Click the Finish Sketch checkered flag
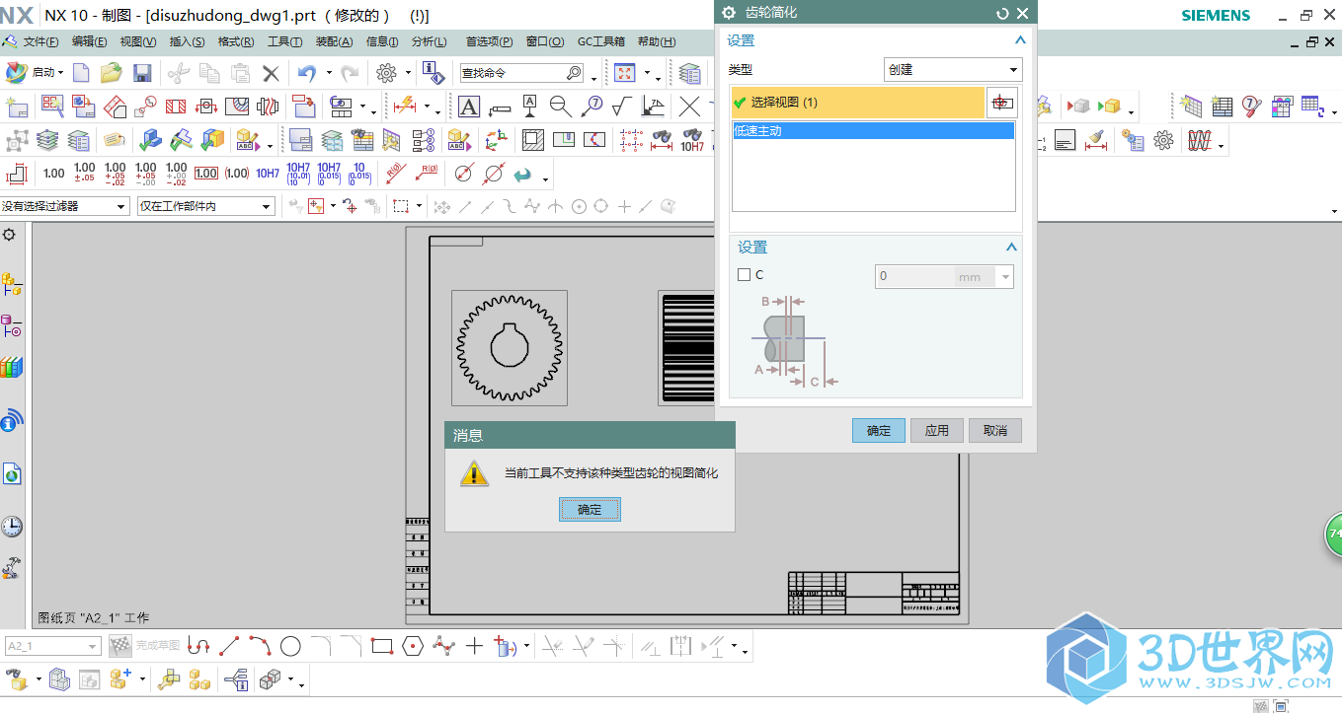1342x713 pixels. pyautogui.click(x=120, y=646)
